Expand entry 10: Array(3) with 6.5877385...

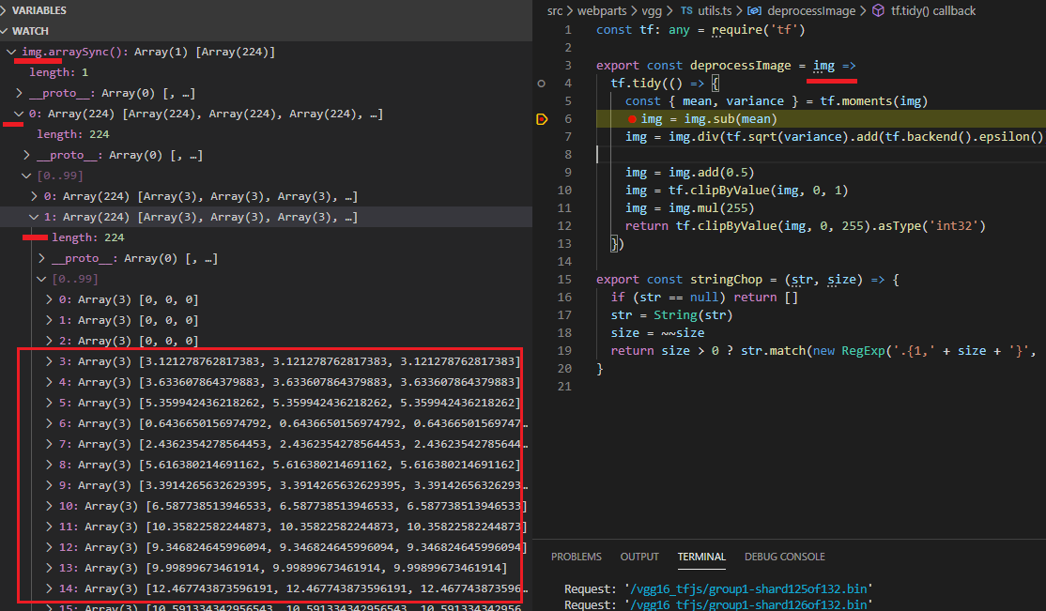pos(50,506)
